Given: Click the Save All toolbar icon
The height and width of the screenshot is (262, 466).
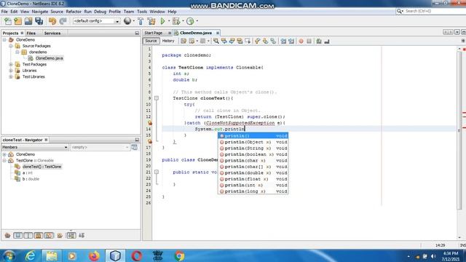Looking at the screenshot, I should (39, 21).
